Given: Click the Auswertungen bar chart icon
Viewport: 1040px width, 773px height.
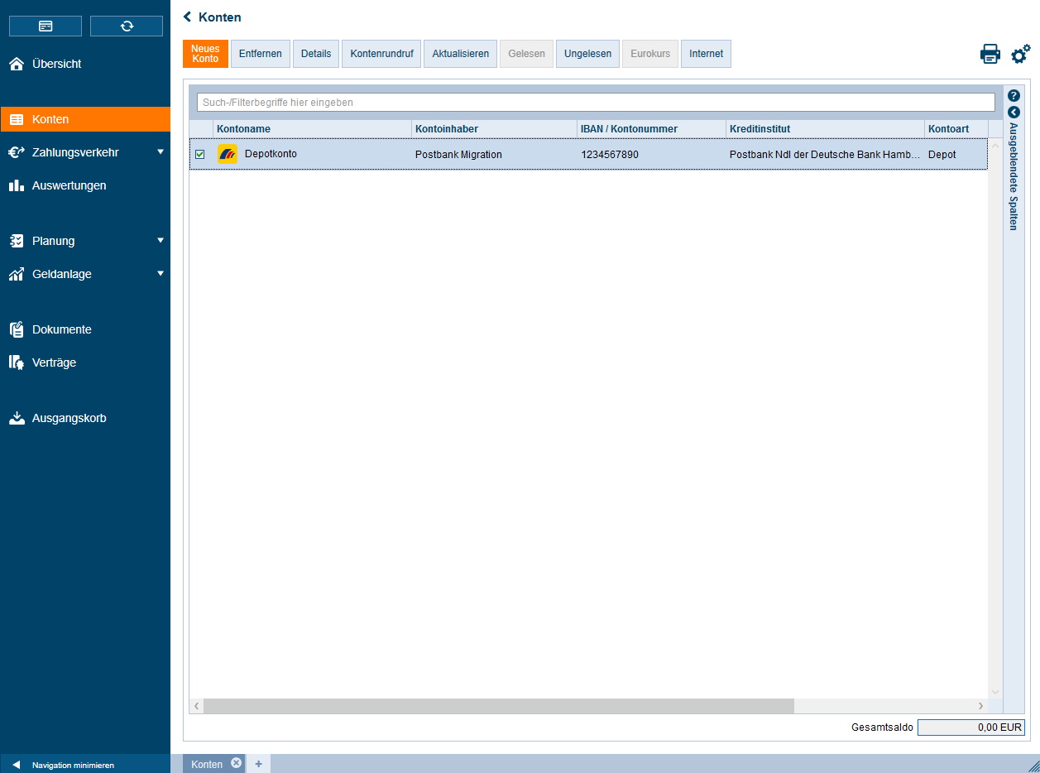Looking at the screenshot, I should pyautogui.click(x=17, y=185).
